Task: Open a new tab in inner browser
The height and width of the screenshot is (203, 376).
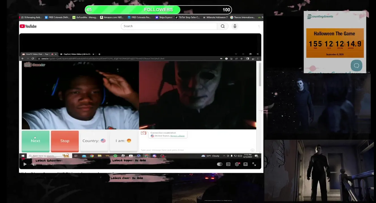Action: tap(99, 54)
